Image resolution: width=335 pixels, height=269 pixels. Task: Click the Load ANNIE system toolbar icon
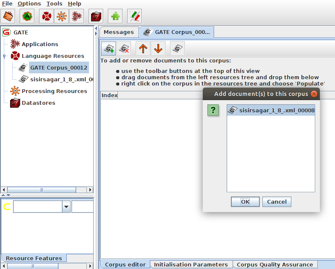tap(27, 16)
